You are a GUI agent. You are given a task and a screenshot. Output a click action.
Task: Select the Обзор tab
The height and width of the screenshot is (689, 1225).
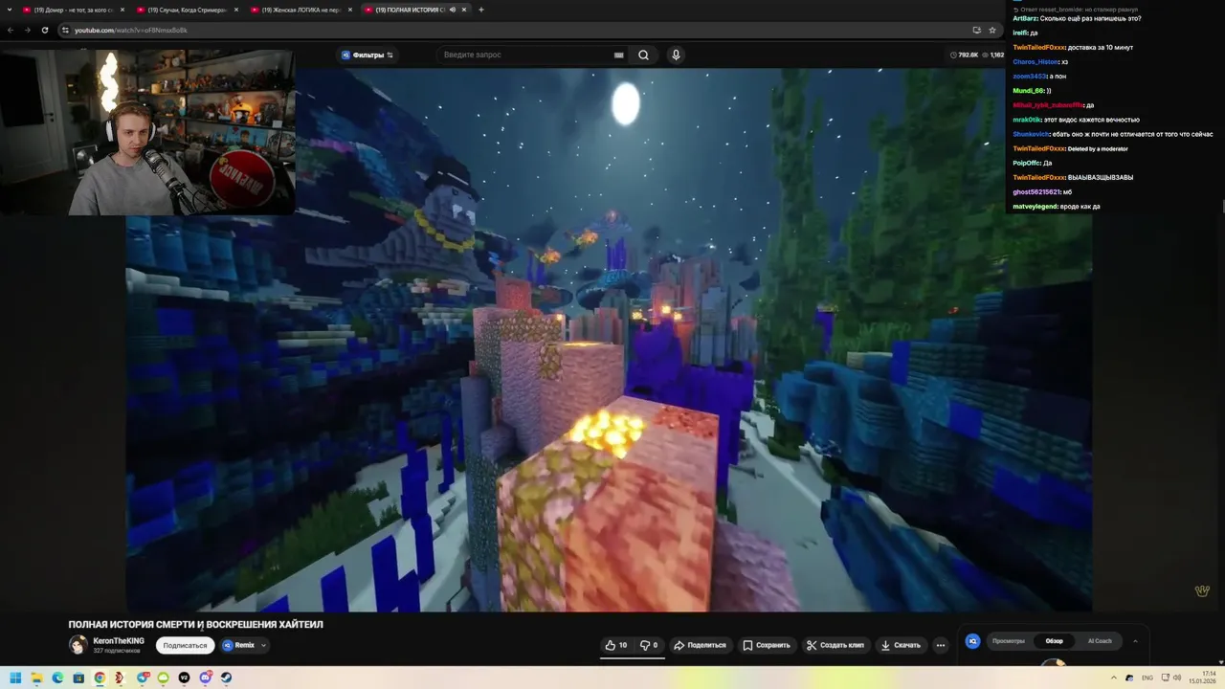pyautogui.click(x=1054, y=641)
